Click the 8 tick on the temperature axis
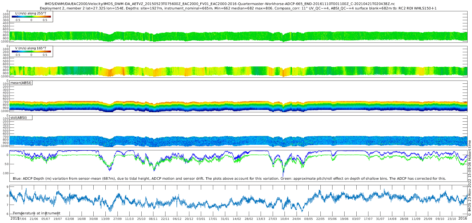 pyautogui.click(x=7, y=196)
